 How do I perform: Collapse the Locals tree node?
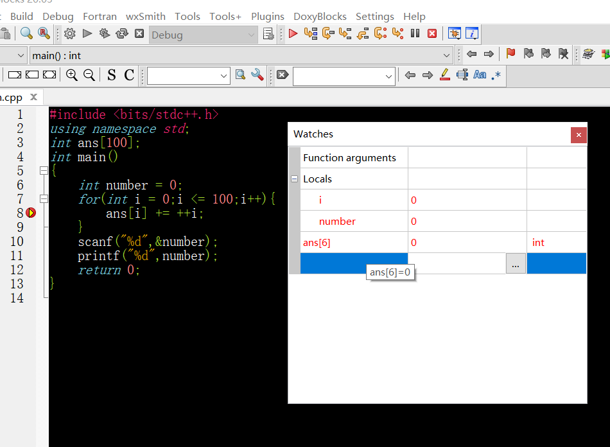[295, 179]
